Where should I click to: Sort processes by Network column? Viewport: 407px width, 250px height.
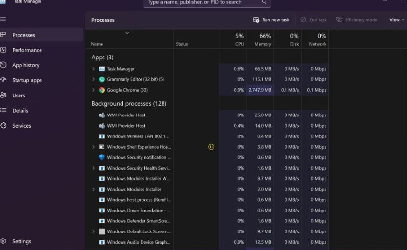coord(315,39)
